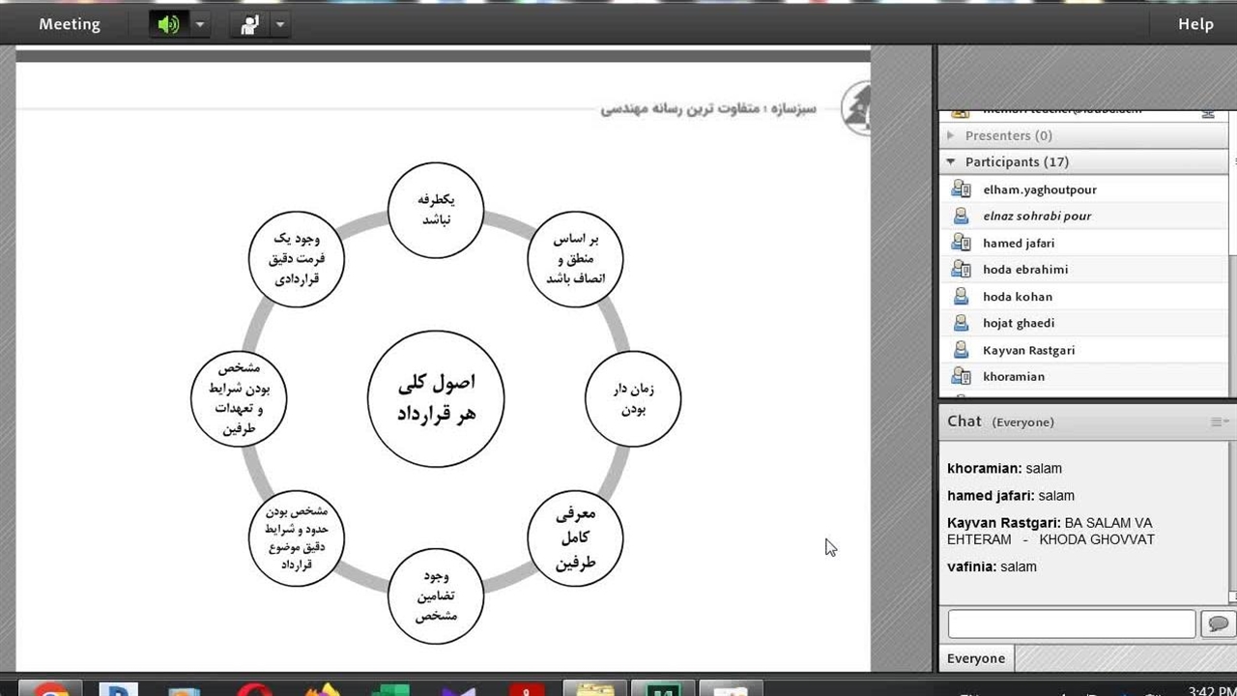Open speaker options dropdown arrow
Image resolution: width=1237 pixels, height=696 pixels.
click(x=200, y=24)
